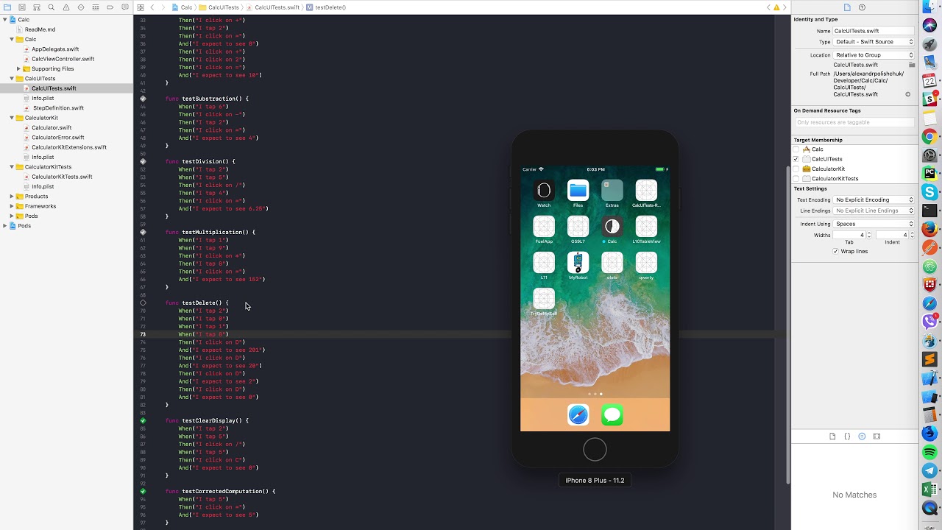Click the Tab width stepper
The image size is (942, 530).
(869, 236)
